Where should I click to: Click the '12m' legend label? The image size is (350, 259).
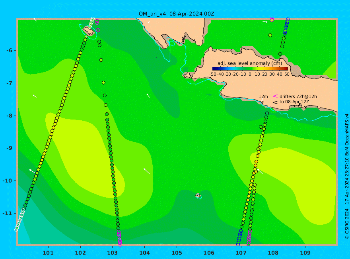click(x=263, y=96)
